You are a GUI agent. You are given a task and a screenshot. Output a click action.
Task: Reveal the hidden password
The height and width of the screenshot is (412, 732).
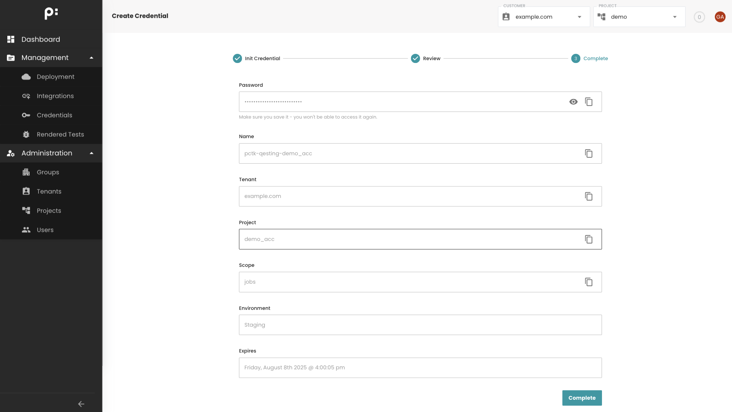[x=574, y=101]
